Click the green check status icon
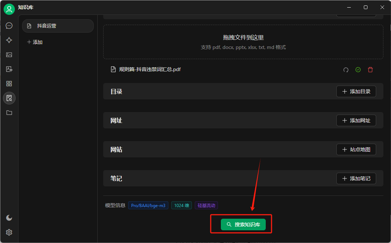This screenshot has width=391, height=243. (x=358, y=70)
